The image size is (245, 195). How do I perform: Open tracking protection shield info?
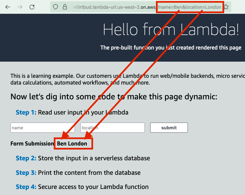pos(55,7)
